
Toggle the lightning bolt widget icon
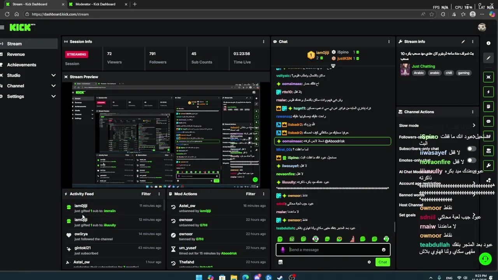coord(489,92)
